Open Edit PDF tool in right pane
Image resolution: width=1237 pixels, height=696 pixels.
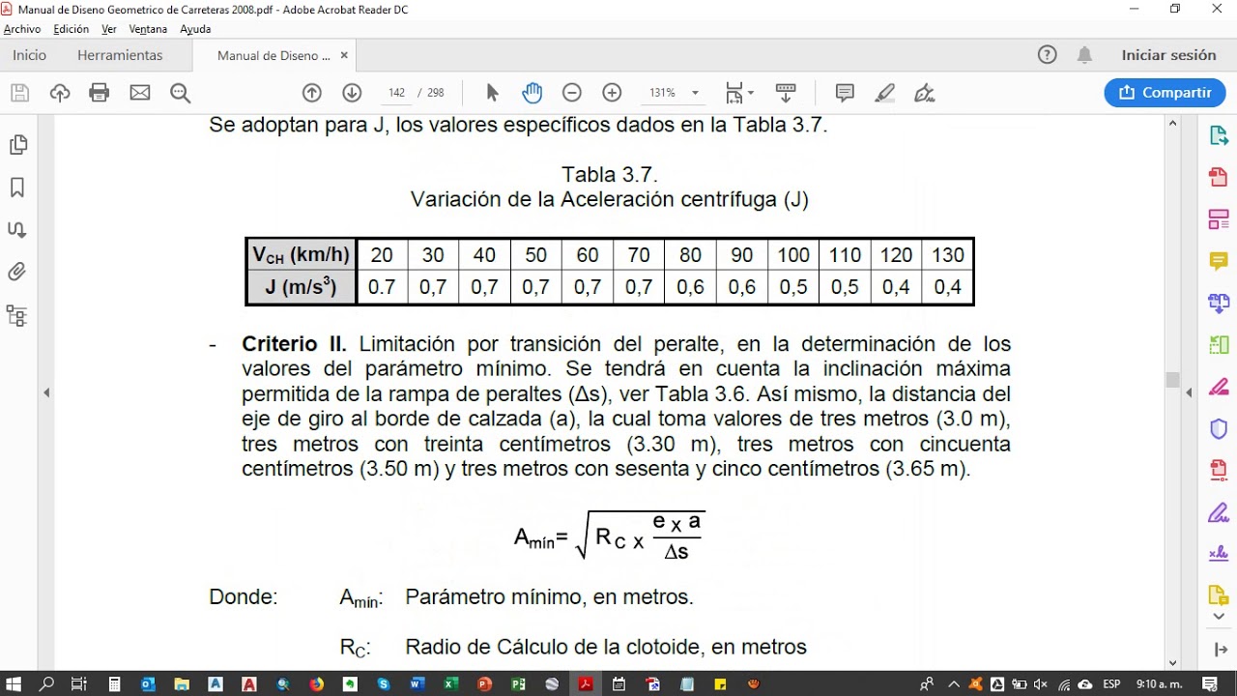coord(1219,219)
